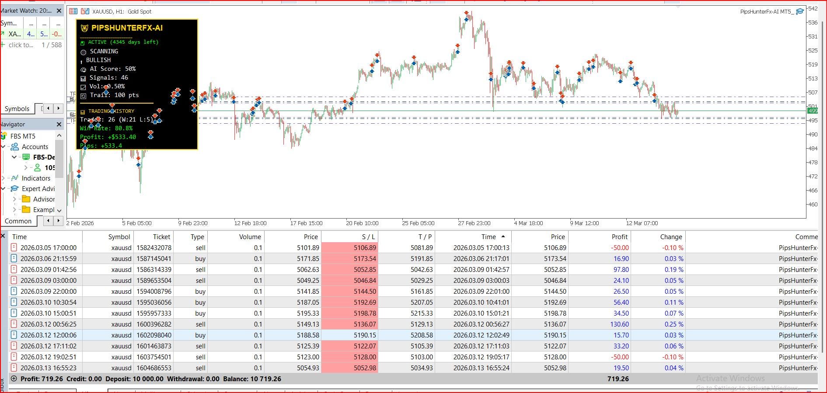Sort history by the Type column header
Viewport: 827px width, 393px height.
pyautogui.click(x=190, y=236)
